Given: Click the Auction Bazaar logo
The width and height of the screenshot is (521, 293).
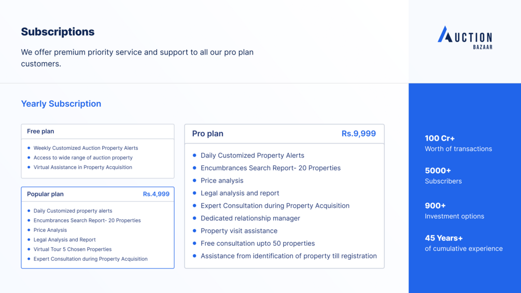Looking at the screenshot, I should coord(464,37).
